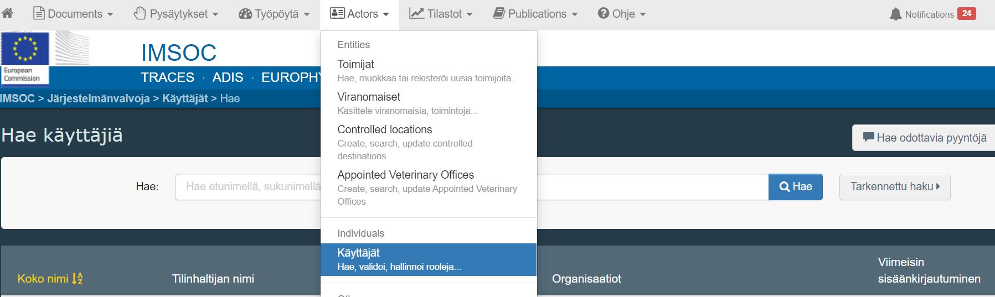The image size is (995, 297).
Task: Expand the Publications menu
Action: click(x=535, y=14)
